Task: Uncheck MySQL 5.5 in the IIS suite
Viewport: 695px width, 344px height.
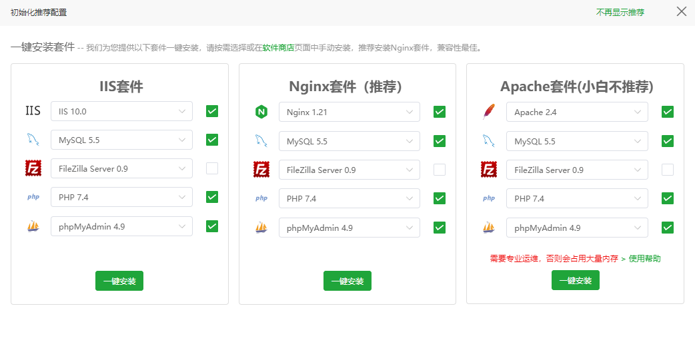Action: (x=212, y=140)
